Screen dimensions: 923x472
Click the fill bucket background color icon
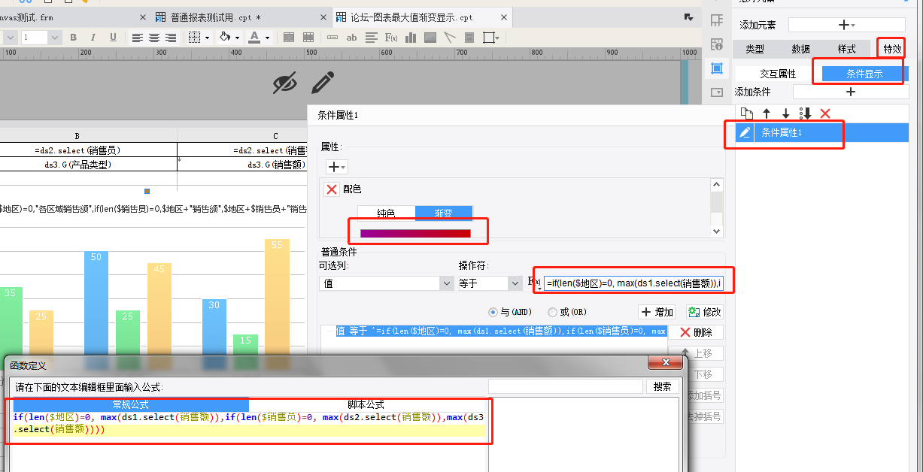pos(224,38)
